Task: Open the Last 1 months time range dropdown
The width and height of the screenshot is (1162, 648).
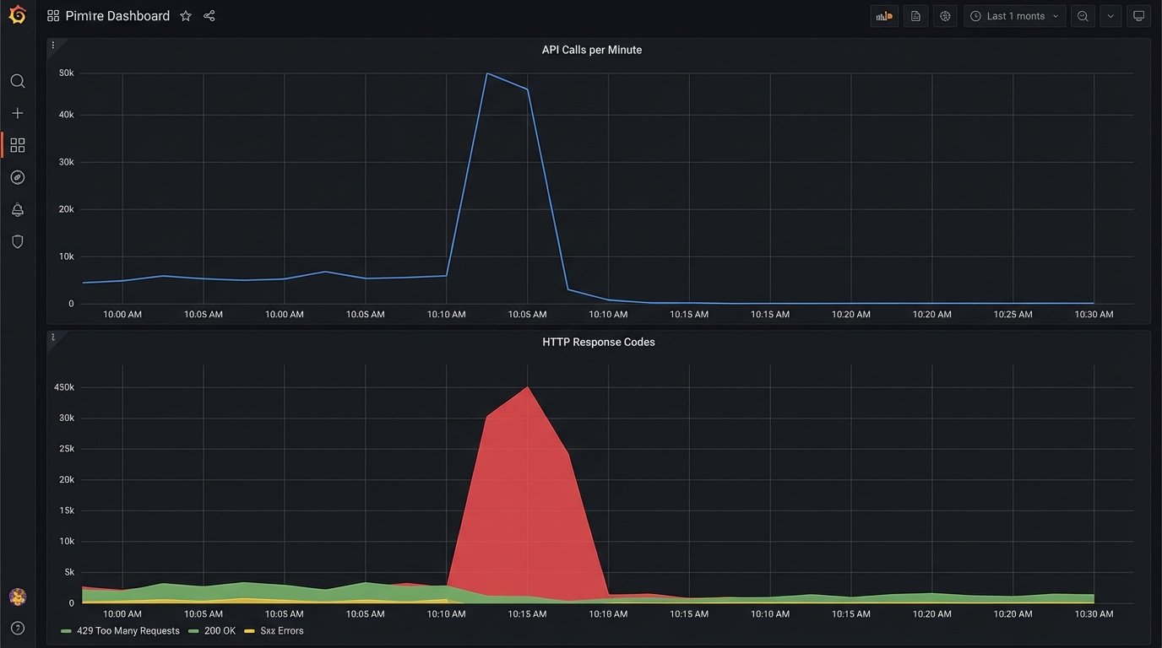Action: 1014,15
